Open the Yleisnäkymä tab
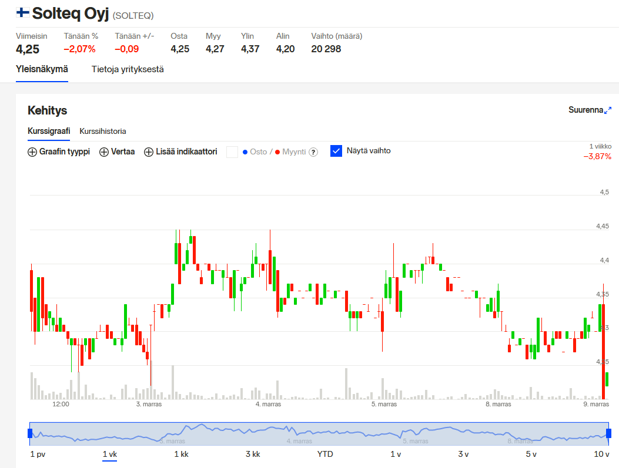 (42, 69)
